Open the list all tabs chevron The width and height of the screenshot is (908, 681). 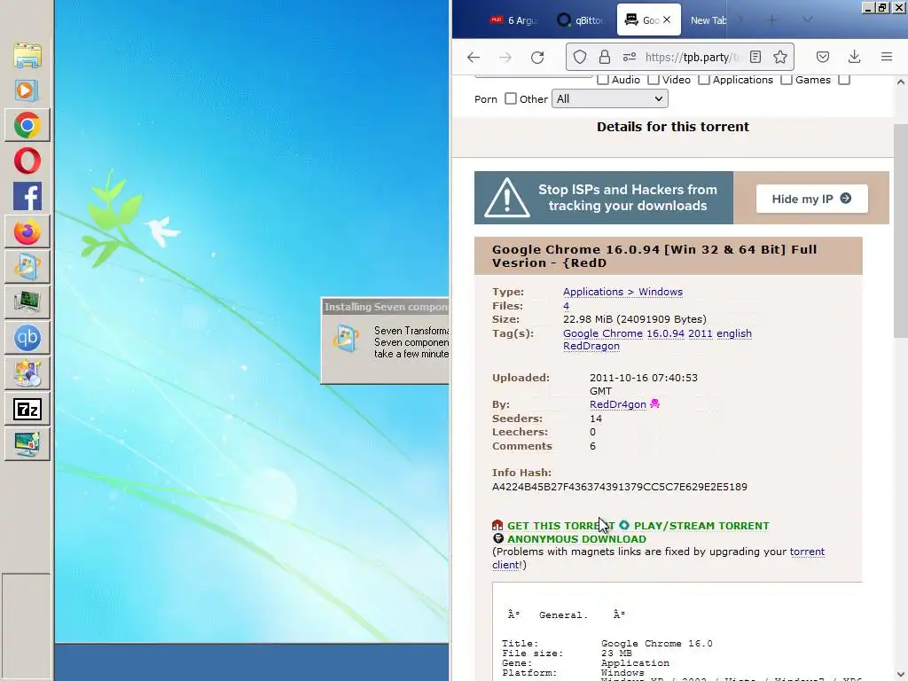tap(807, 20)
